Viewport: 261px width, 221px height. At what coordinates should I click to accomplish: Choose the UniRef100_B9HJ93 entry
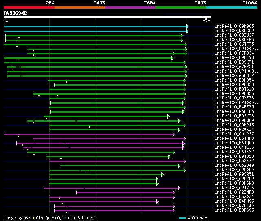(x=234, y=57)
